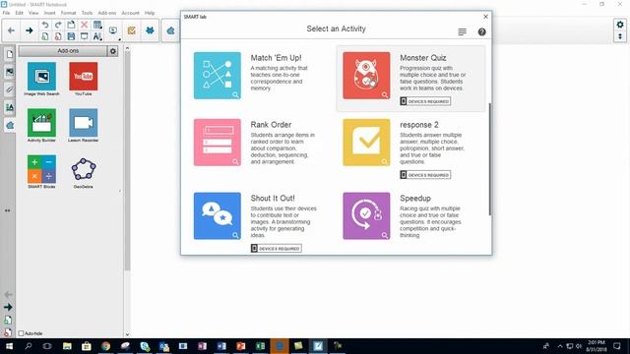This screenshot has height=354, width=630.
Task: Click response 2 Devices Required badge
Action: pyautogui.click(x=425, y=175)
